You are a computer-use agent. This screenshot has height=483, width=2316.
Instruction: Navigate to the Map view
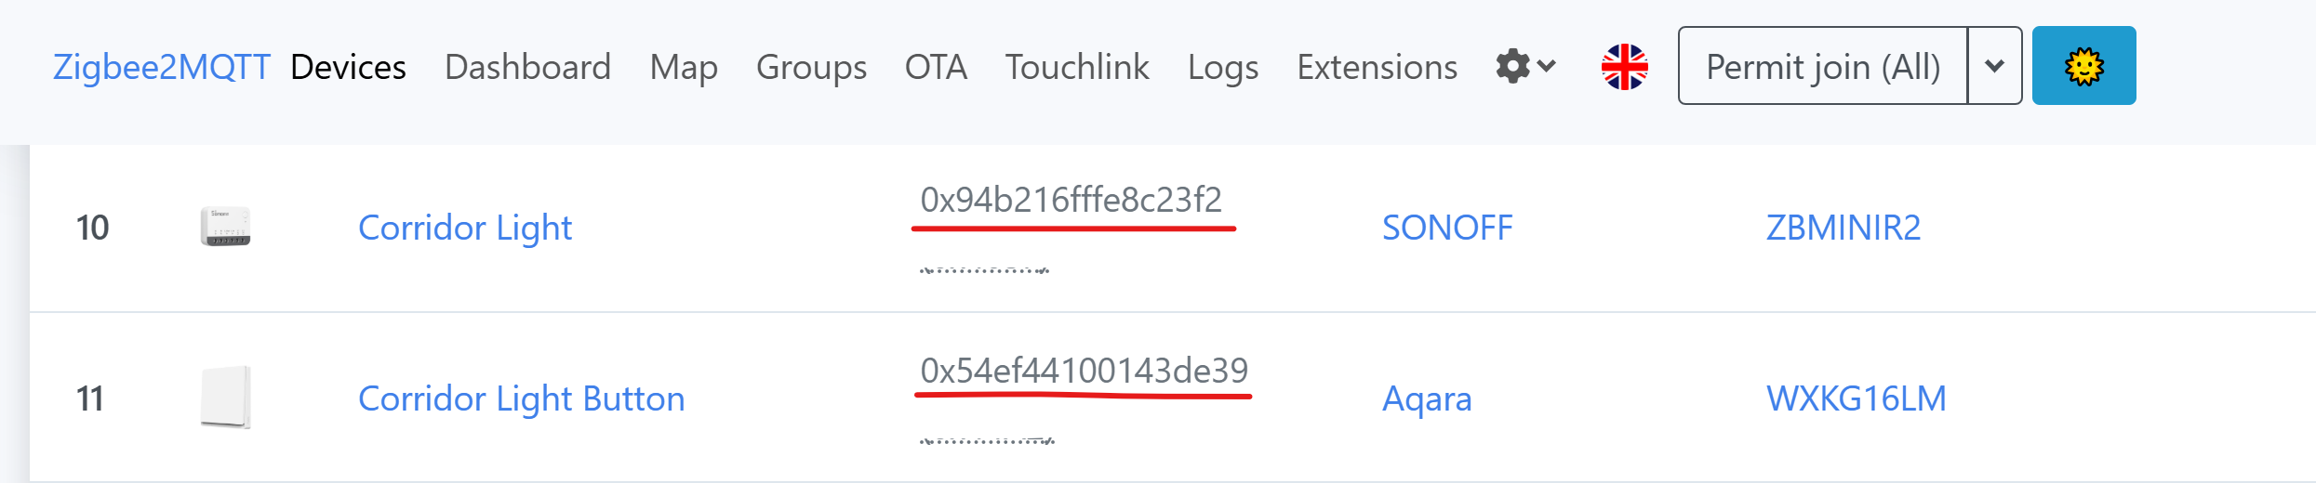pos(684,67)
